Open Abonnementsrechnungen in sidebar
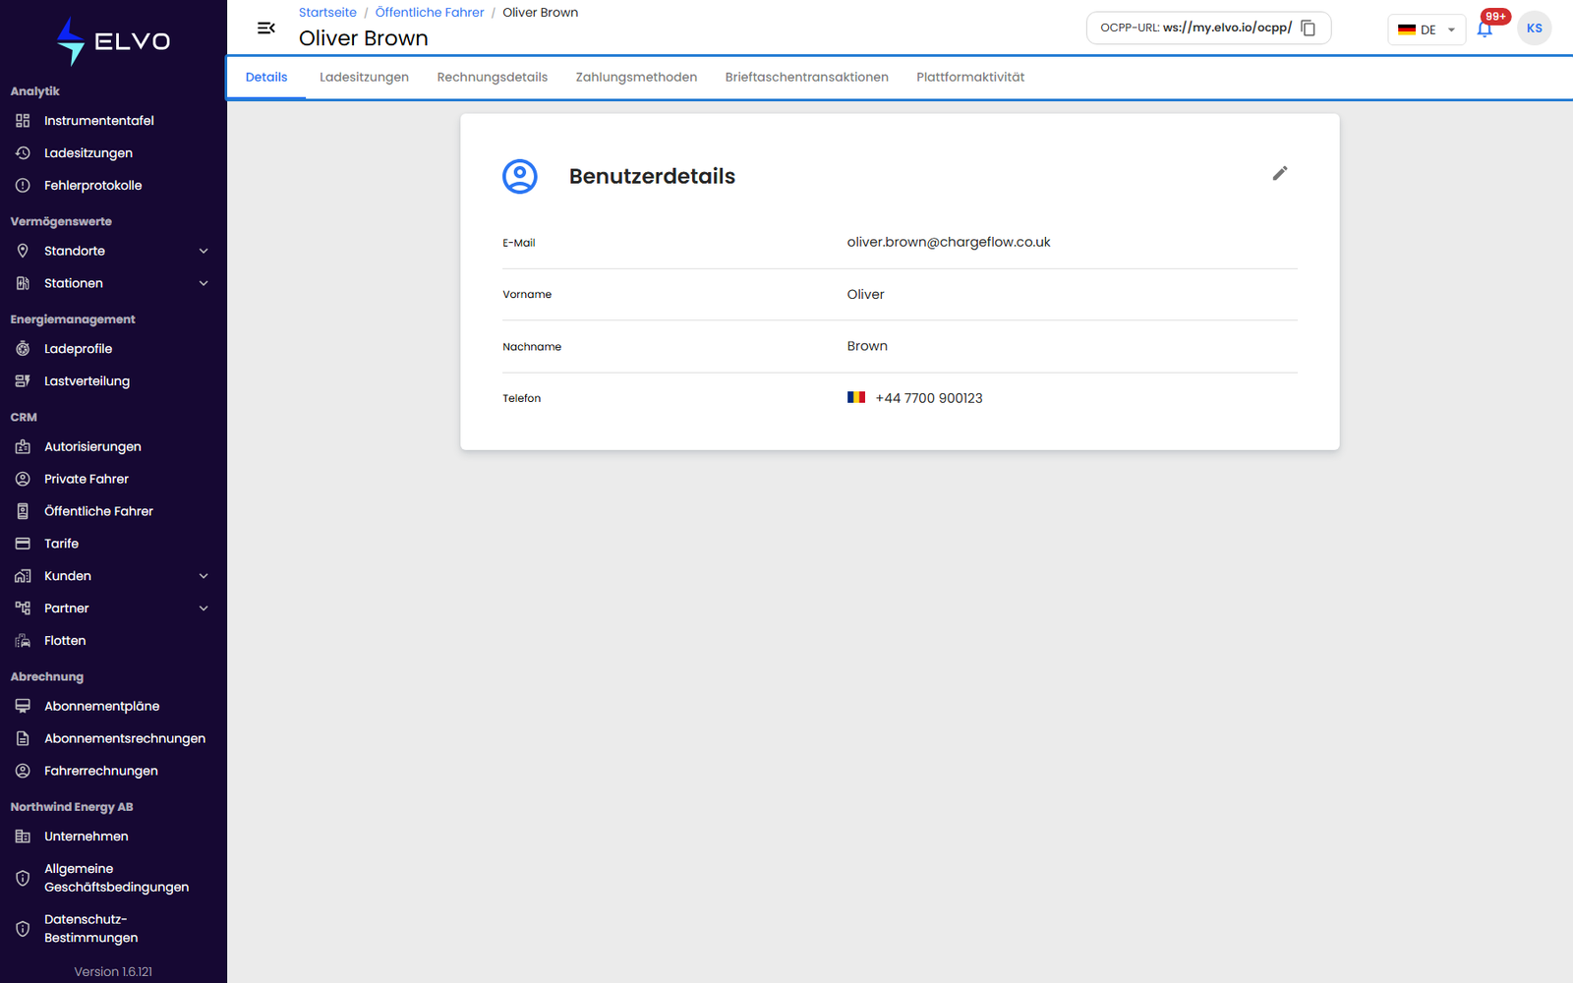The height and width of the screenshot is (983, 1573). pos(125,738)
